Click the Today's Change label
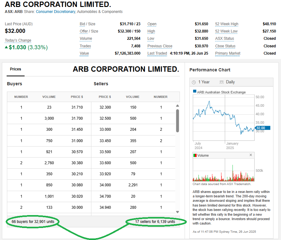 (x=18, y=40)
